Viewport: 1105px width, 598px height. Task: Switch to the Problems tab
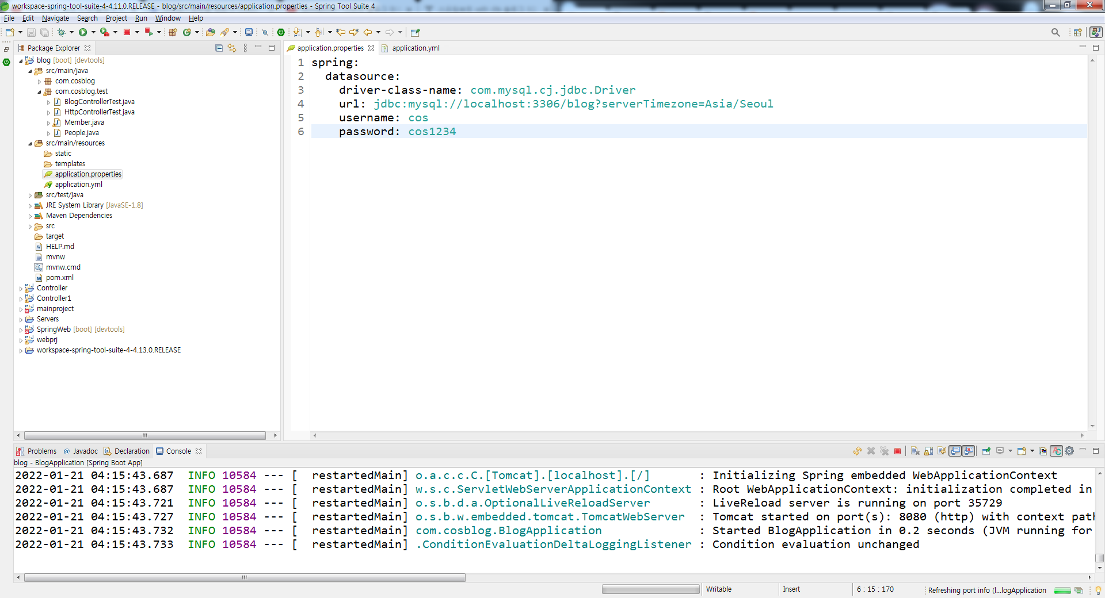(x=37, y=451)
